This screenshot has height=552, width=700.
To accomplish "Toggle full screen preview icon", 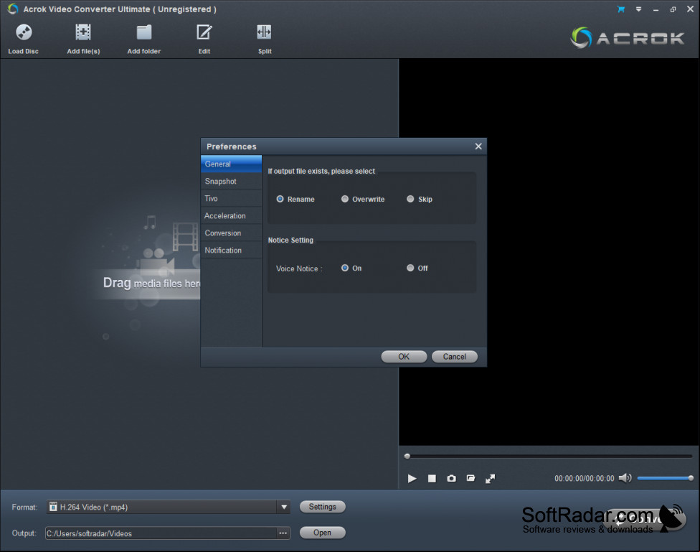I will click(x=490, y=478).
